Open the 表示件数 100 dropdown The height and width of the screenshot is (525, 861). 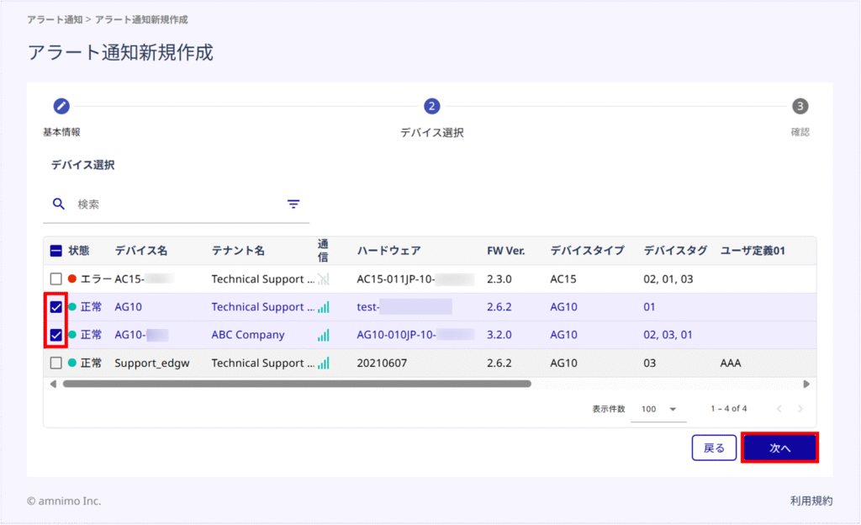658,409
